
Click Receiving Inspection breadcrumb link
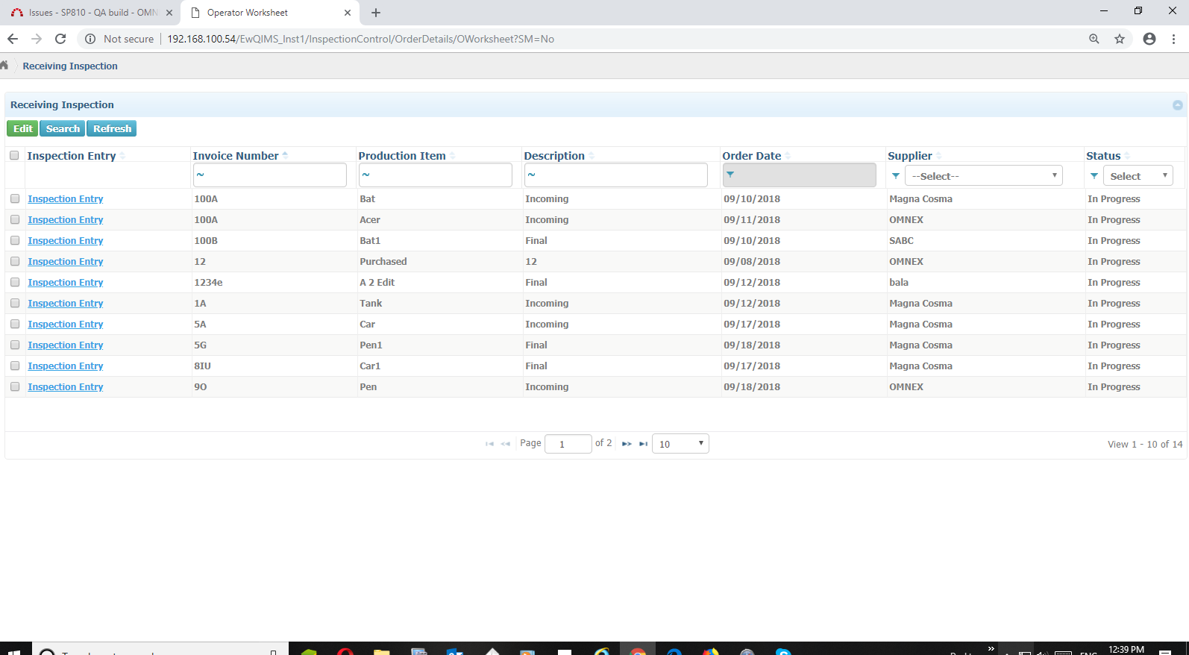(70, 66)
